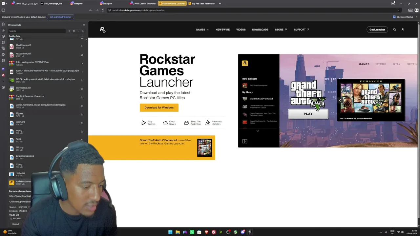Show hidden system tray icons

tap(381, 232)
